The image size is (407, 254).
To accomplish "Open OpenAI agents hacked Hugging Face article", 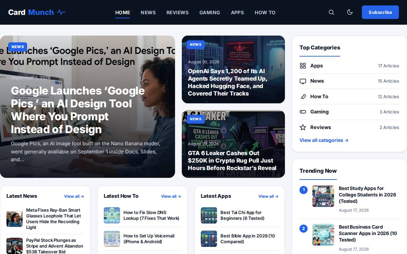I will point(228,82).
